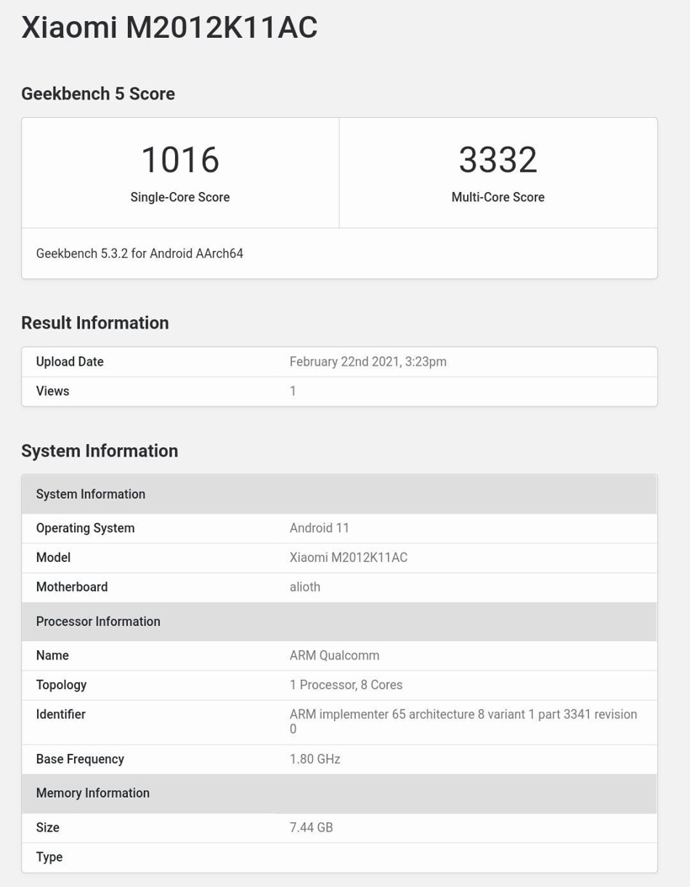
Task: Select the ARM Qualcomm processor name
Action: point(332,655)
